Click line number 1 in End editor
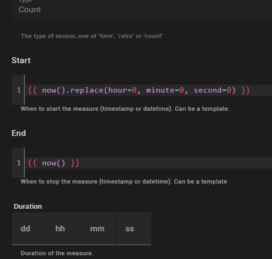The width and height of the screenshot is (272, 259). pos(19,163)
